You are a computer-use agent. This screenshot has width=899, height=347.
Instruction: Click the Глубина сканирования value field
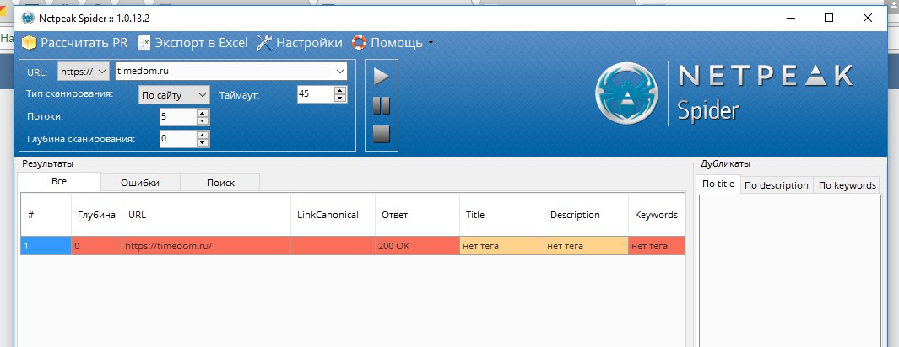[178, 139]
